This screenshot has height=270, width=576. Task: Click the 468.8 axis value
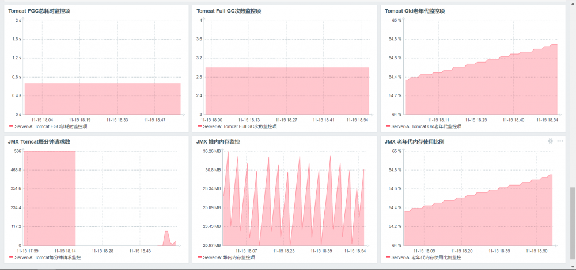(16, 170)
